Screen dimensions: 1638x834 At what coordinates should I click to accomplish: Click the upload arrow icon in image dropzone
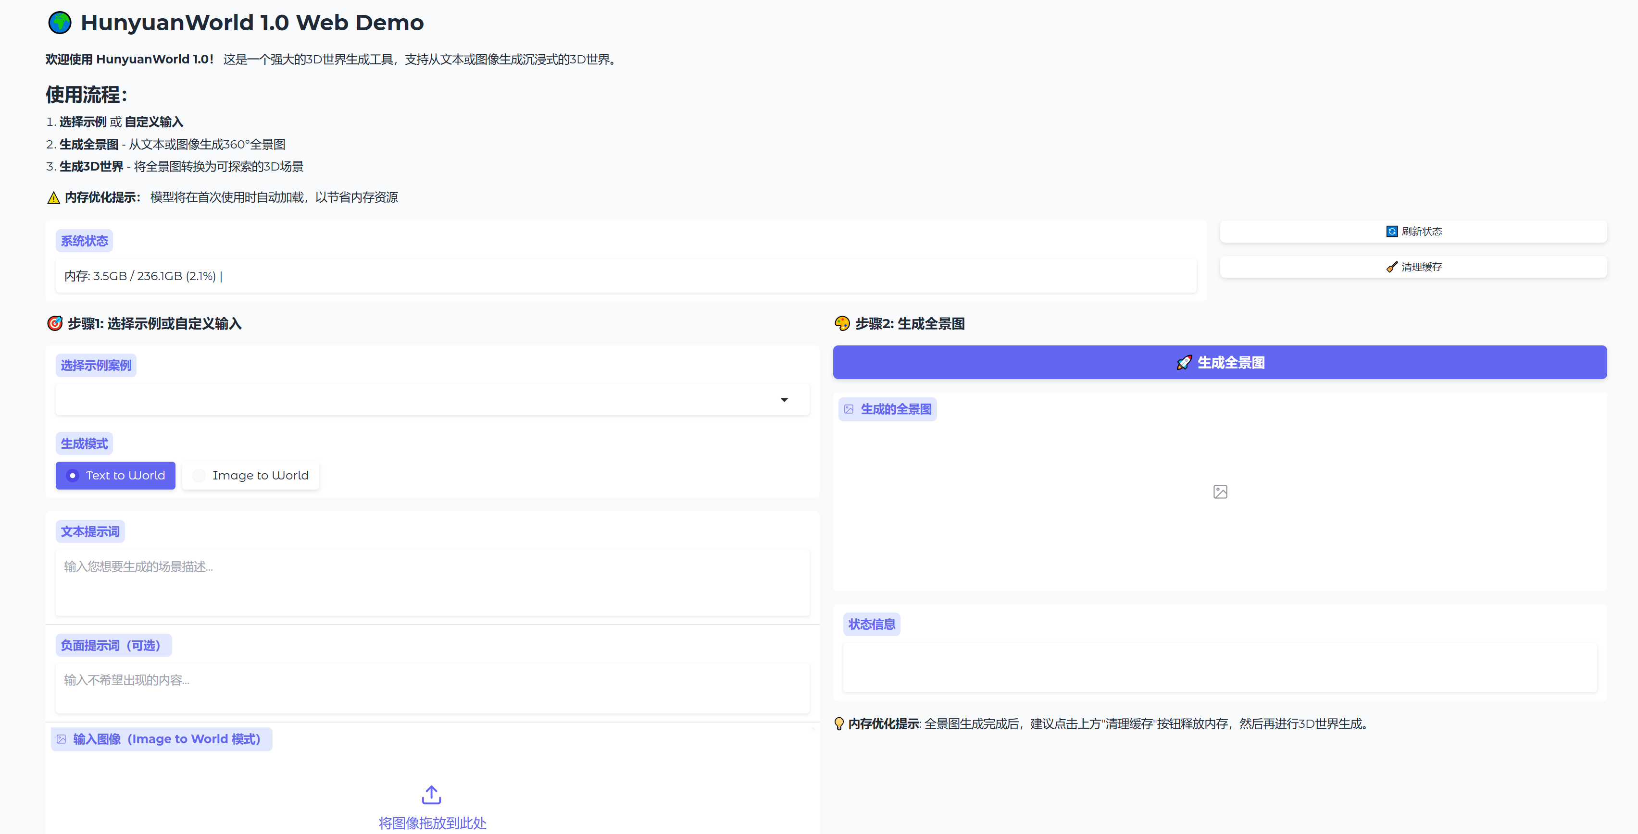432,795
